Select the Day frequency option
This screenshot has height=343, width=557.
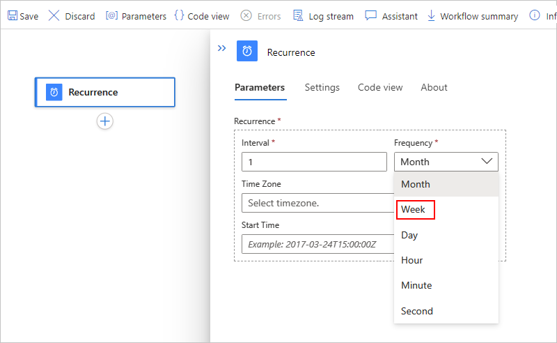click(409, 235)
